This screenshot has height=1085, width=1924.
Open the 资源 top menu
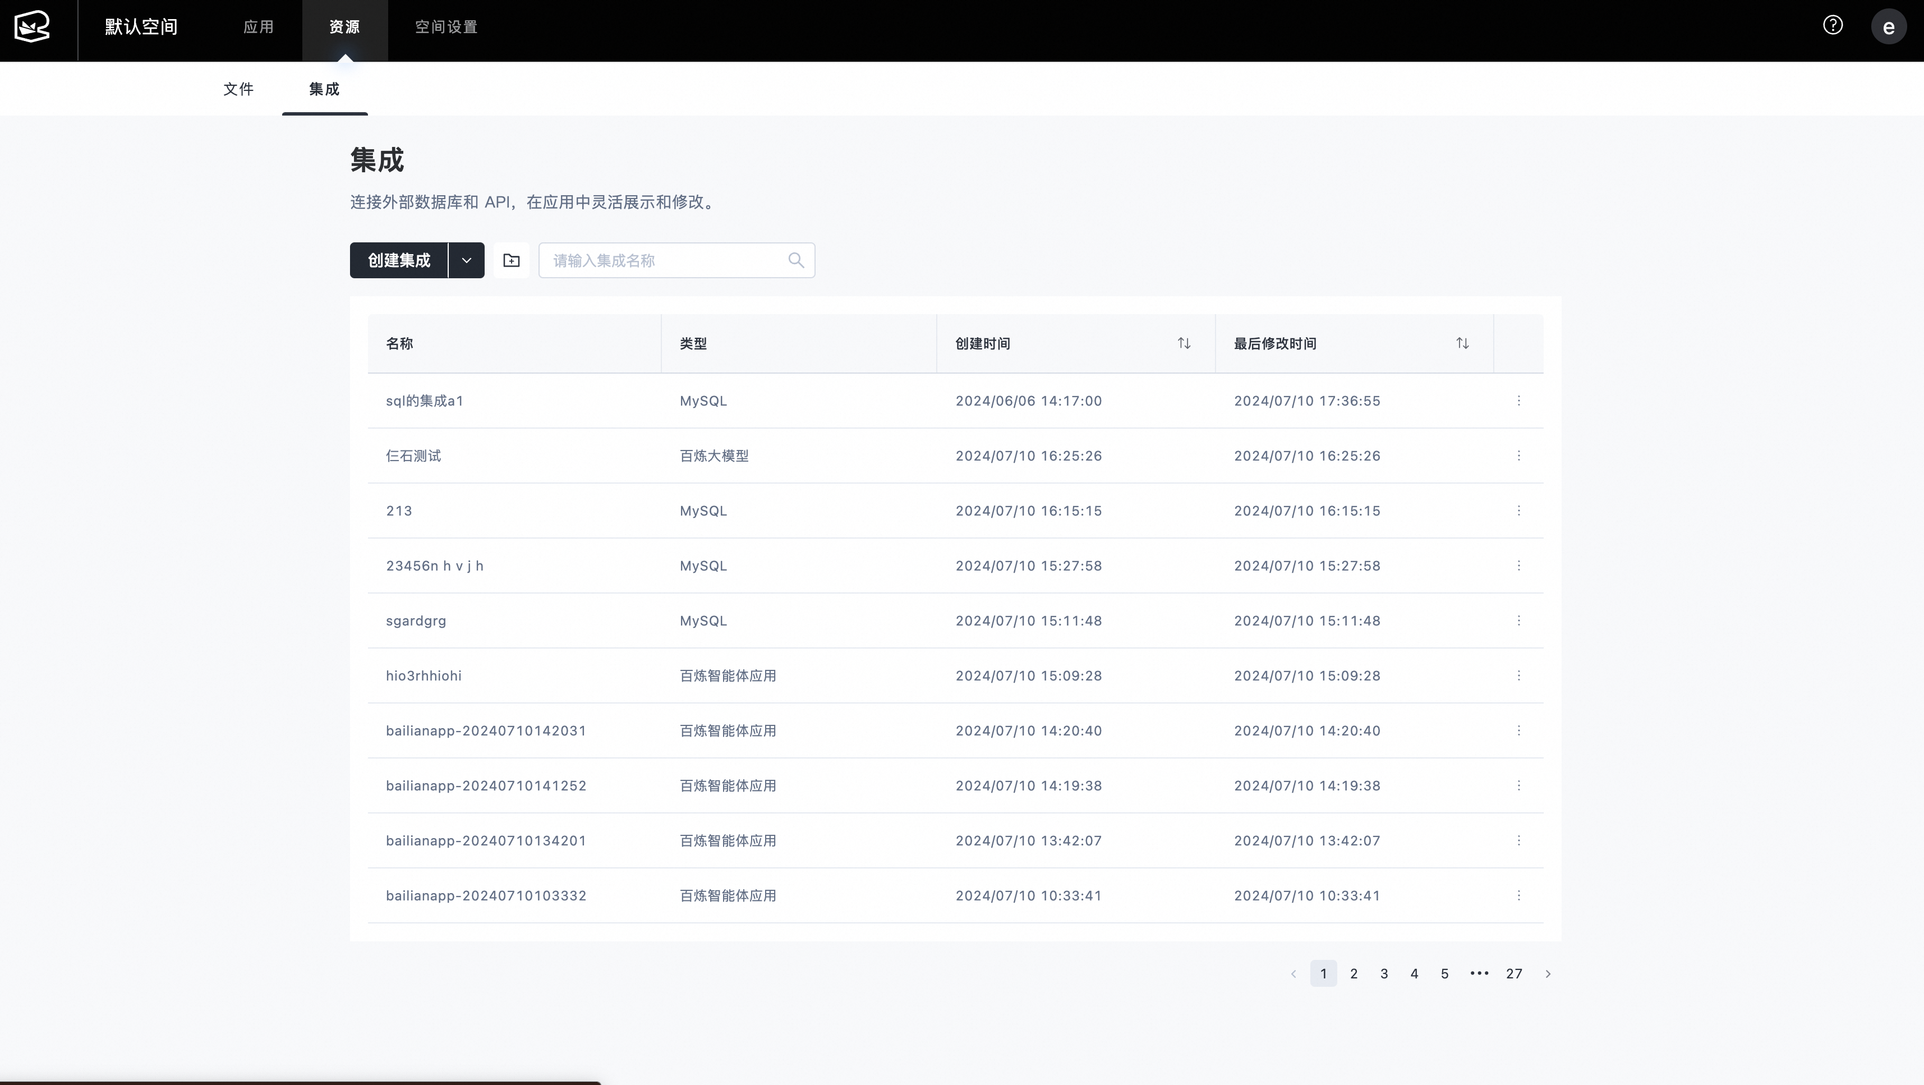[344, 27]
